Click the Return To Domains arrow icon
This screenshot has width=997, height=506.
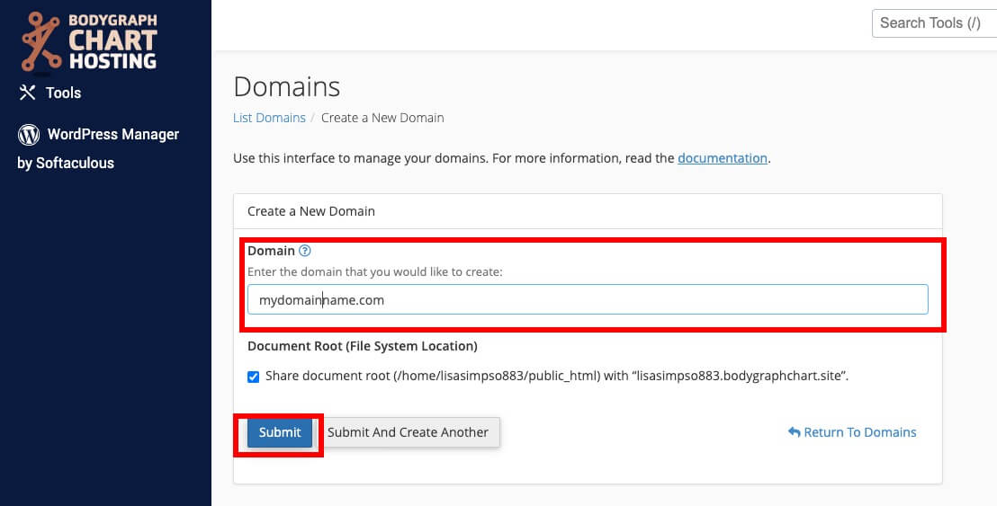point(794,431)
